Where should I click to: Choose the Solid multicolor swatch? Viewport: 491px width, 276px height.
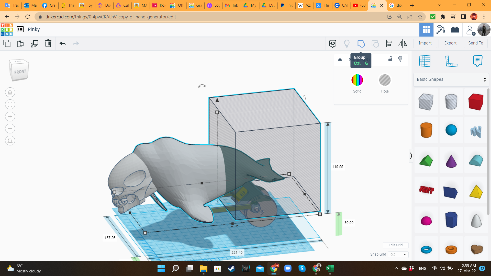[x=357, y=80]
